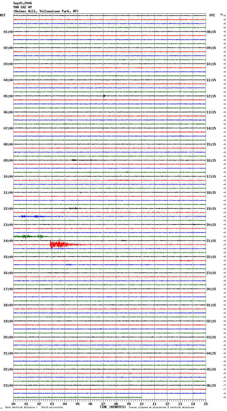Click the '19:00' MST time label
The height and width of the screenshot is (411, 227).
click(x=8, y=321)
